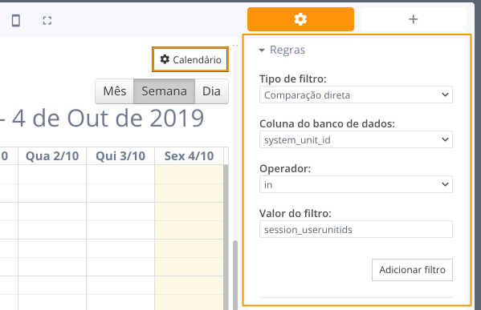Viewport: 481px width, 310px height.
Task: Open the Tipo de filtro dropdown
Action: tap(356, 95)
